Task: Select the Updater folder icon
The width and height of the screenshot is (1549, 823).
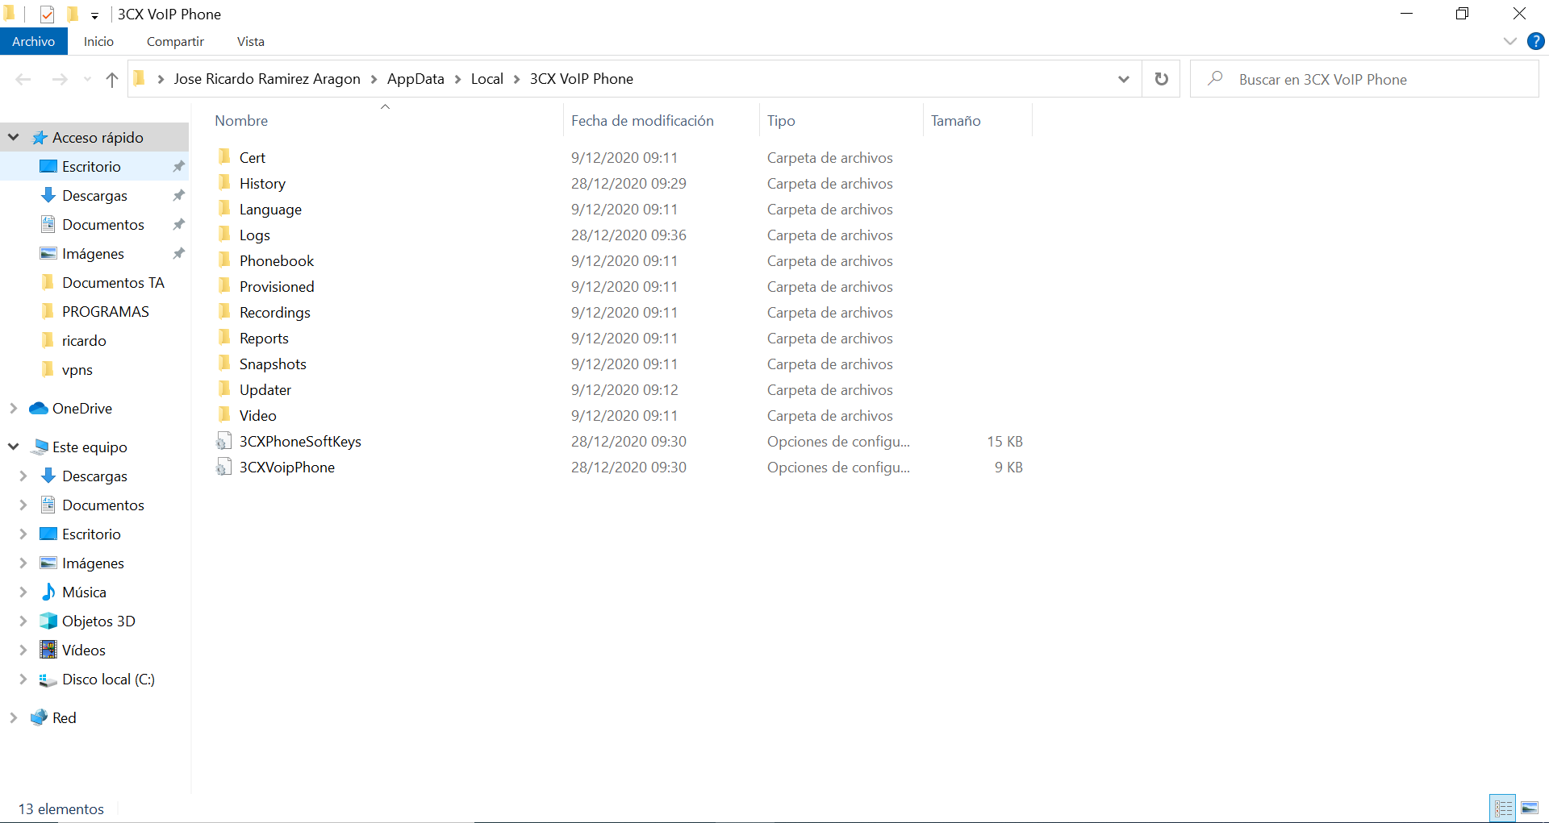Action: click(x=225, y=389)
